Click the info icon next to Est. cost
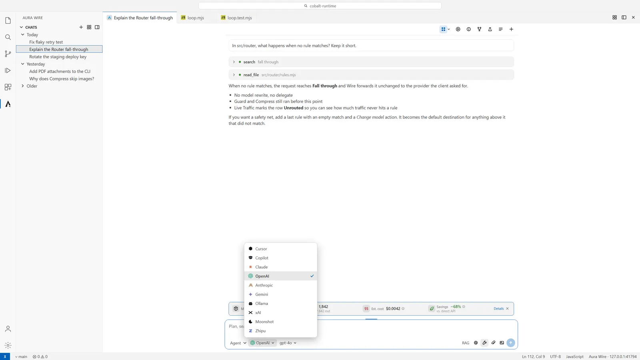The image size is (640, 360). pos(403,309)
